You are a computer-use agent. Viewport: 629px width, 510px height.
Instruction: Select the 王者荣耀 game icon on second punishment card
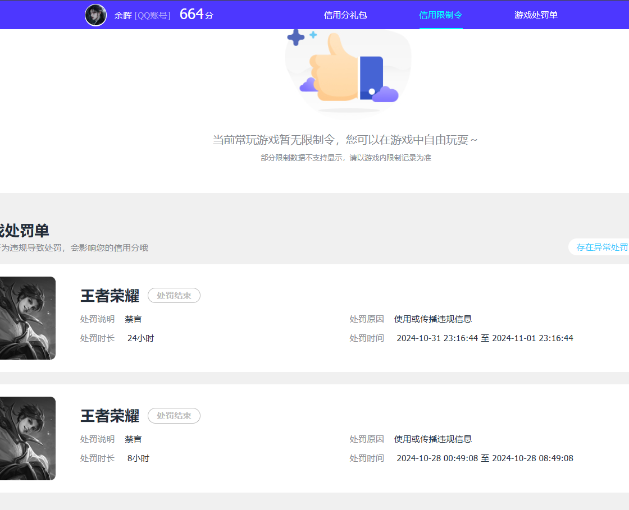tap(27, 438)
